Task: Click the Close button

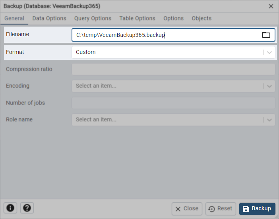Action: (x=187, y=209)
